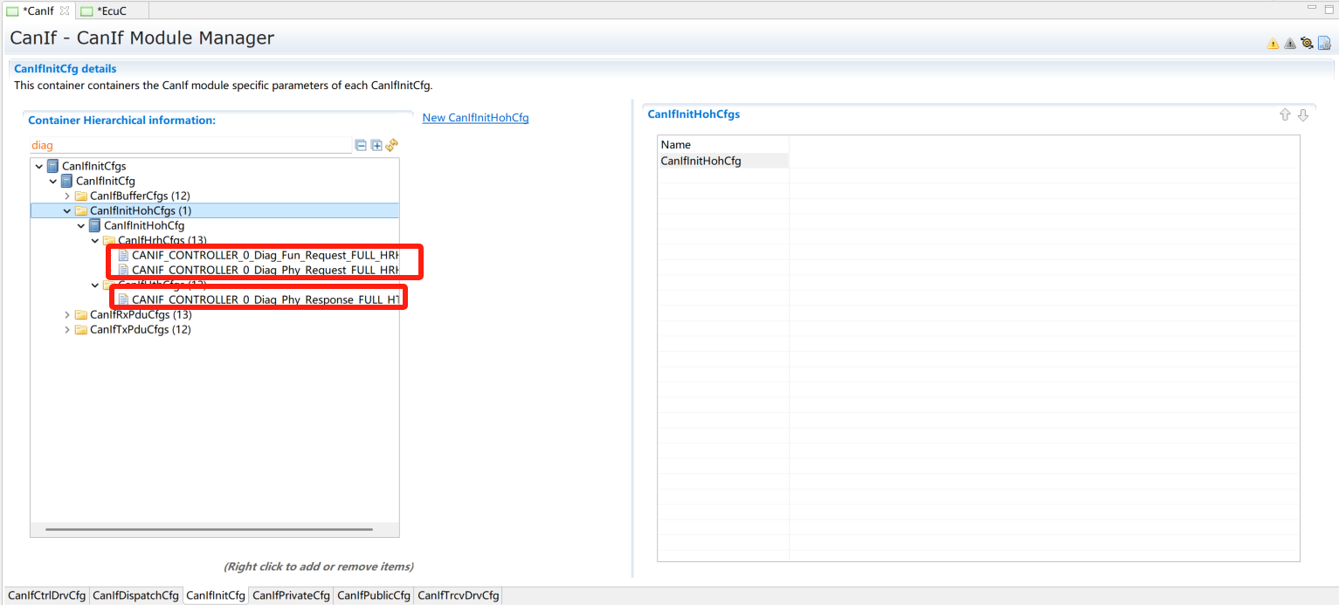Open the EcuC editor tab
The width and height of the screenshot is (1339, 605).
(111, 10)
